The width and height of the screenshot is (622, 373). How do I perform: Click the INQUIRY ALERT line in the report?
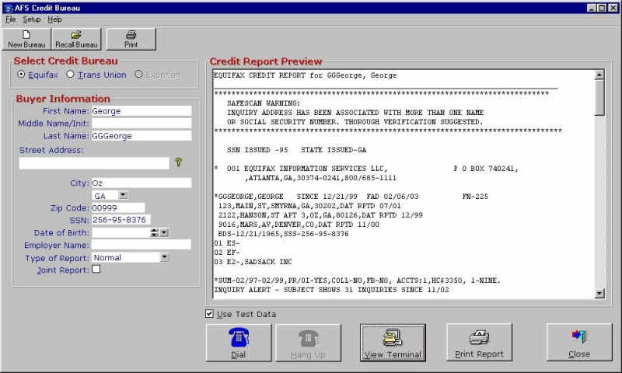tap(332, 290)
